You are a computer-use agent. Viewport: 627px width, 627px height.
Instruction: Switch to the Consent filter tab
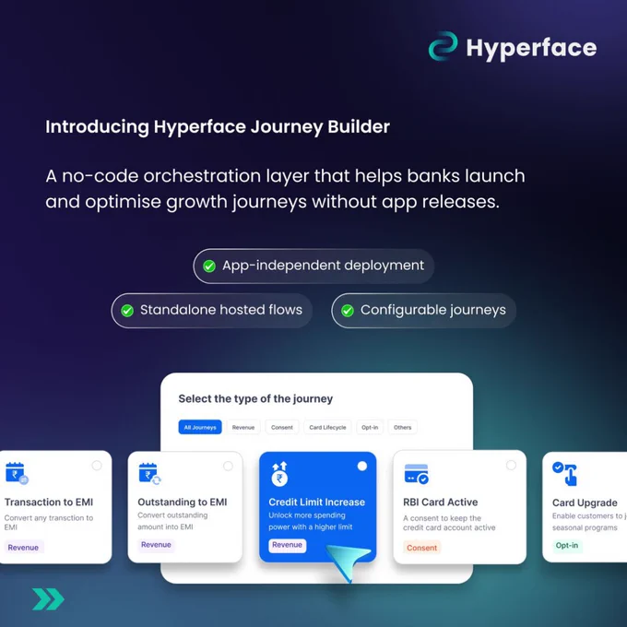point(282,427)
